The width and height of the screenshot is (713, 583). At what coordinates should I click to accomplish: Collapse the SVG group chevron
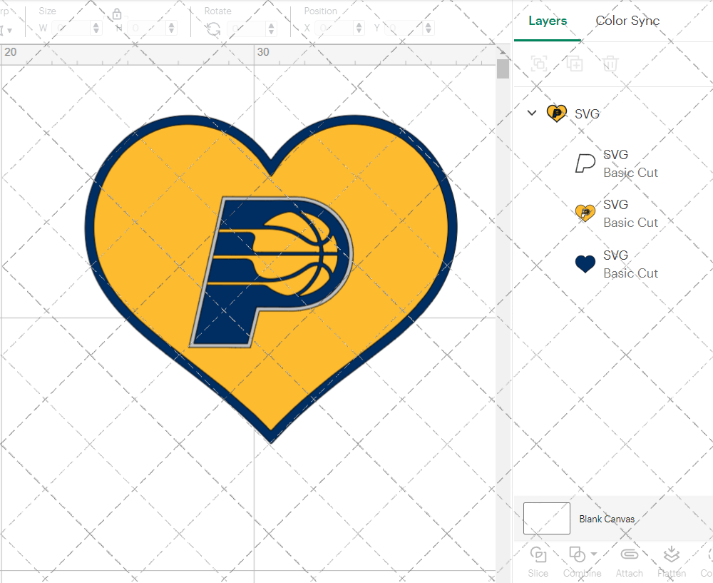pos(532,113)
